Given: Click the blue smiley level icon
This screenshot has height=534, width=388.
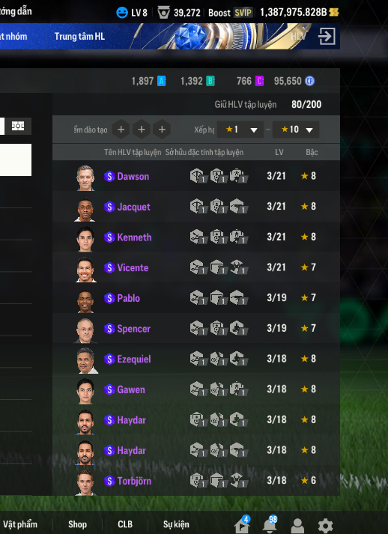Looking at the screenshot, I should coord(121,13).
